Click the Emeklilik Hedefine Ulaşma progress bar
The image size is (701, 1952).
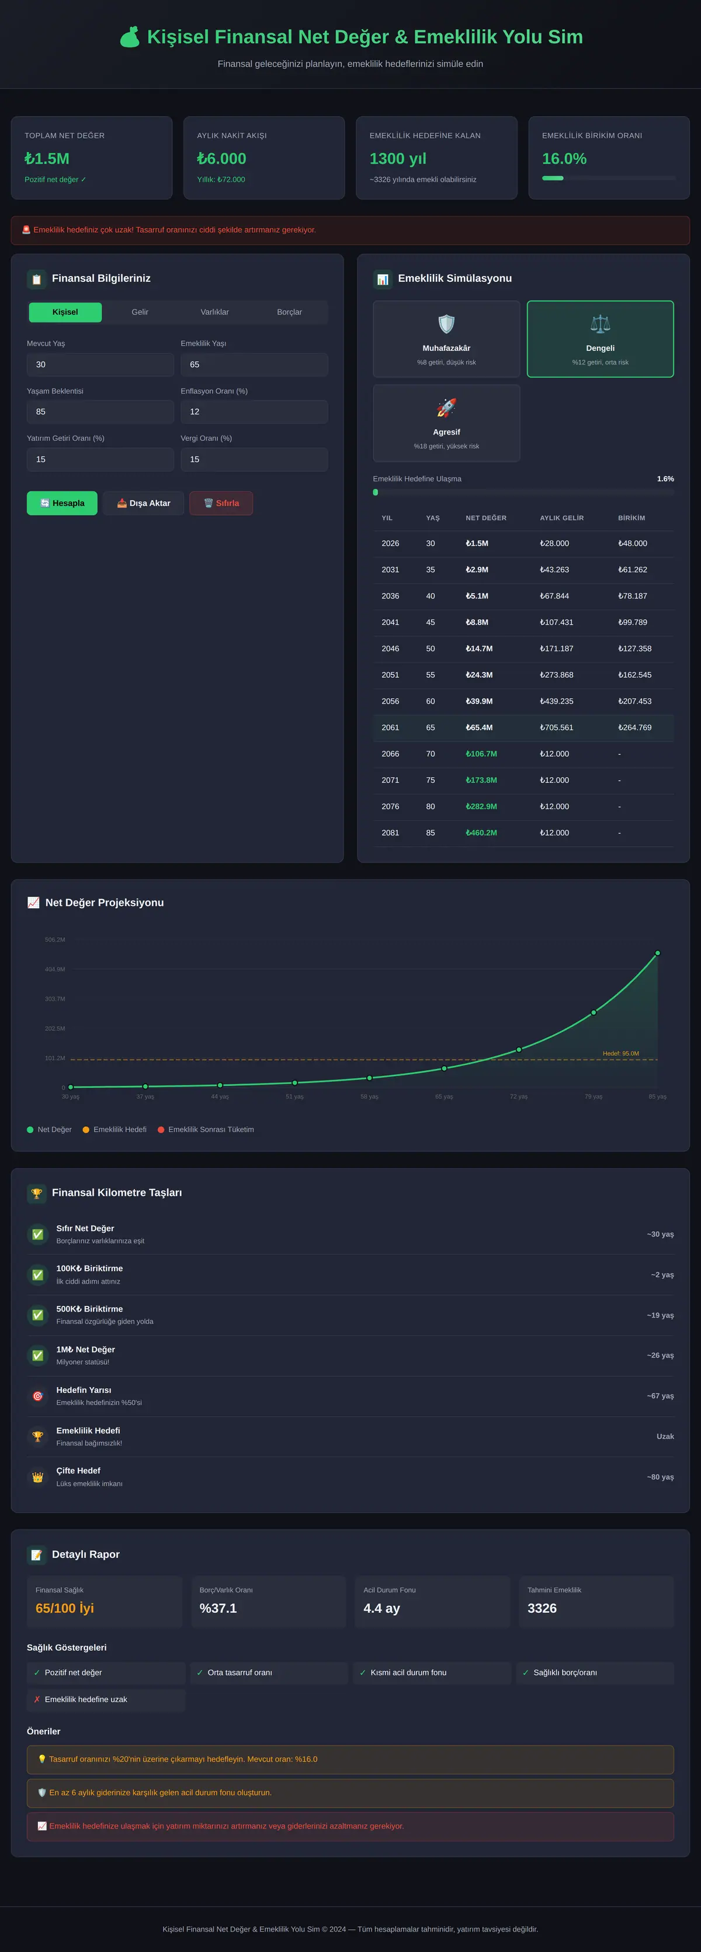(x=523, y=492)
